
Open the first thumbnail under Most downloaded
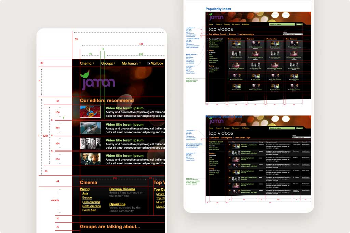237,44
